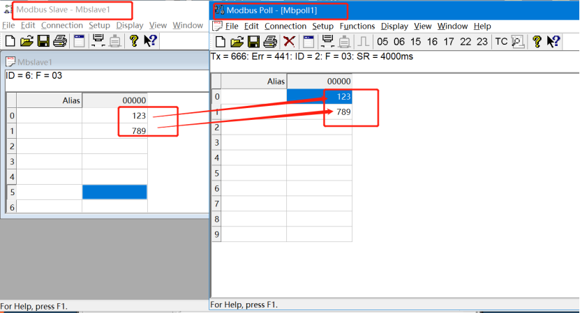
Task: Click the yellow Help question mark in Modbus Poll
Action: point(536,42)
